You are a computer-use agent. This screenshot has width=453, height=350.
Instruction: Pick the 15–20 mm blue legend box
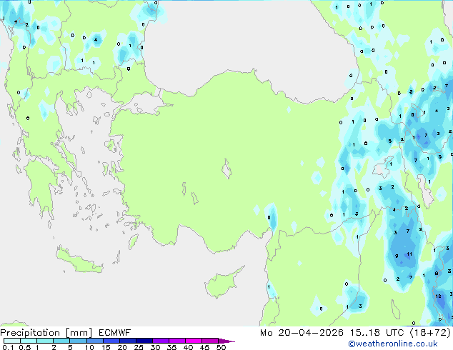click(x=111, y=341)
